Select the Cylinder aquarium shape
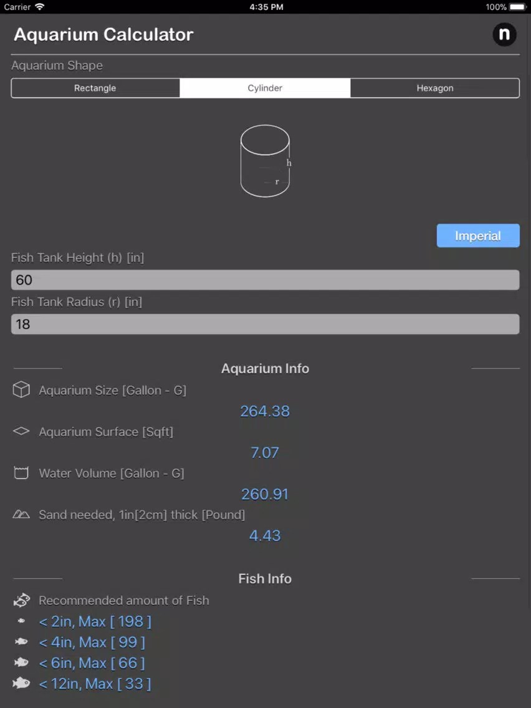531x708 pixels. coord(265,88)
